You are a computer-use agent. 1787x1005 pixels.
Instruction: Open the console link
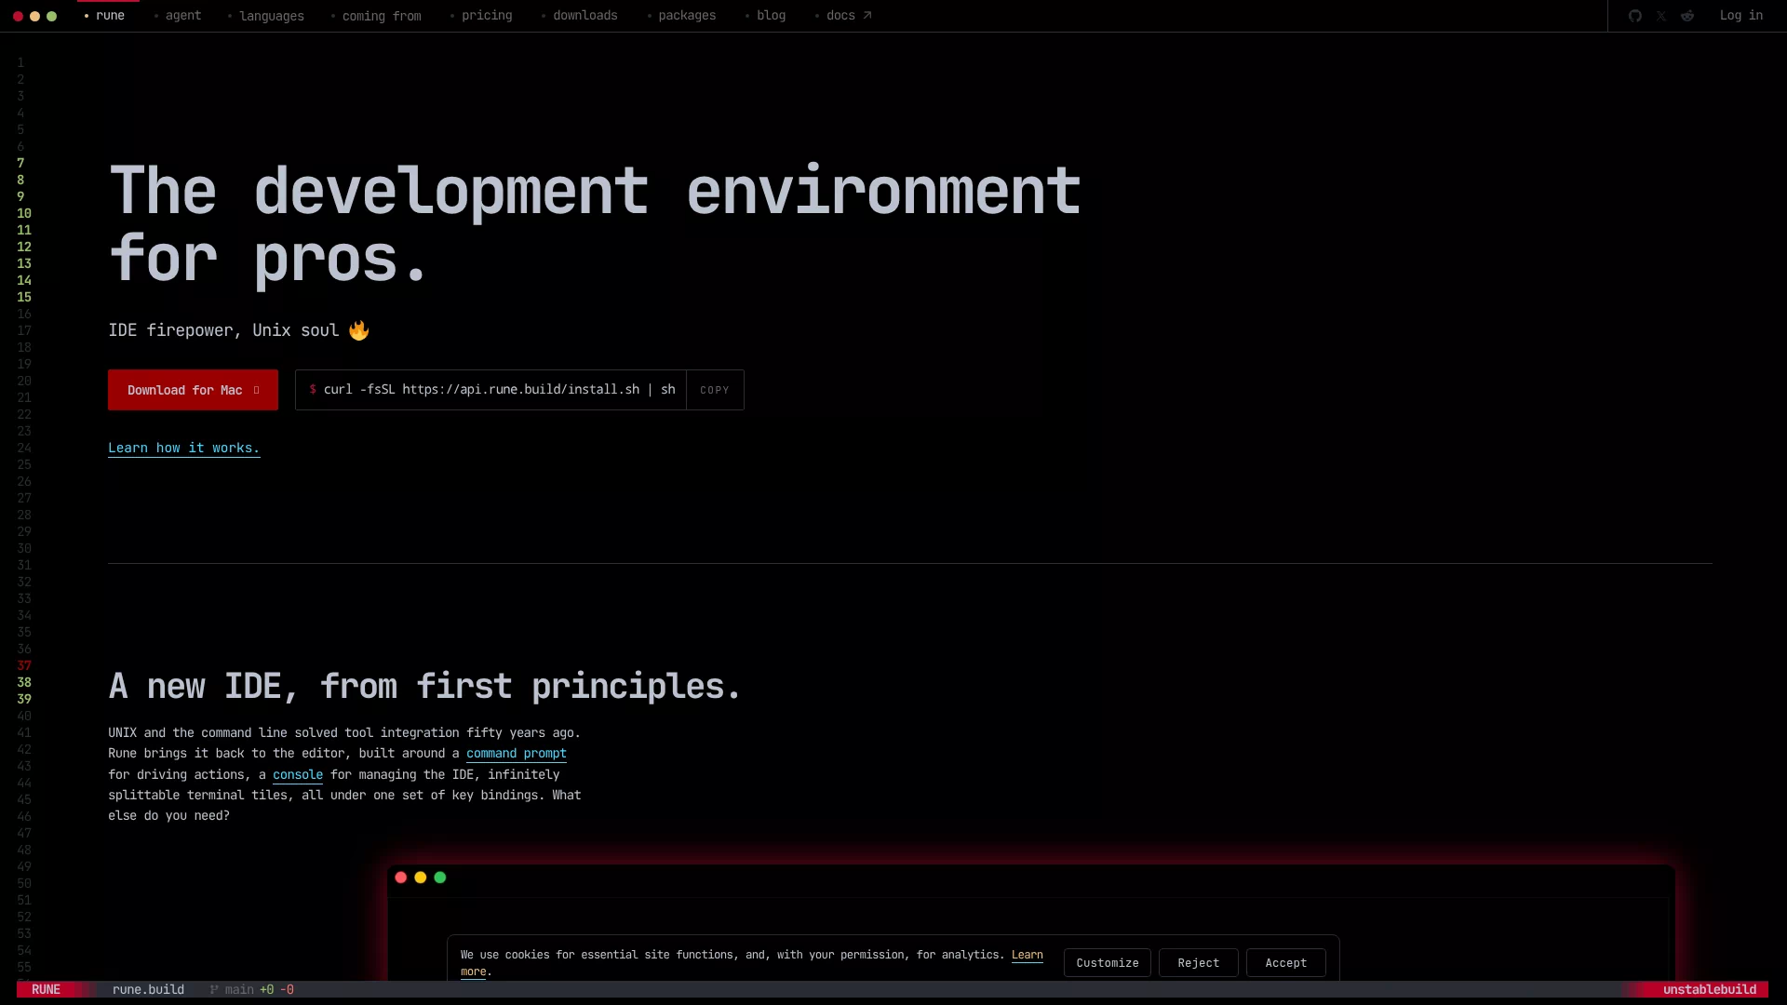298,775
